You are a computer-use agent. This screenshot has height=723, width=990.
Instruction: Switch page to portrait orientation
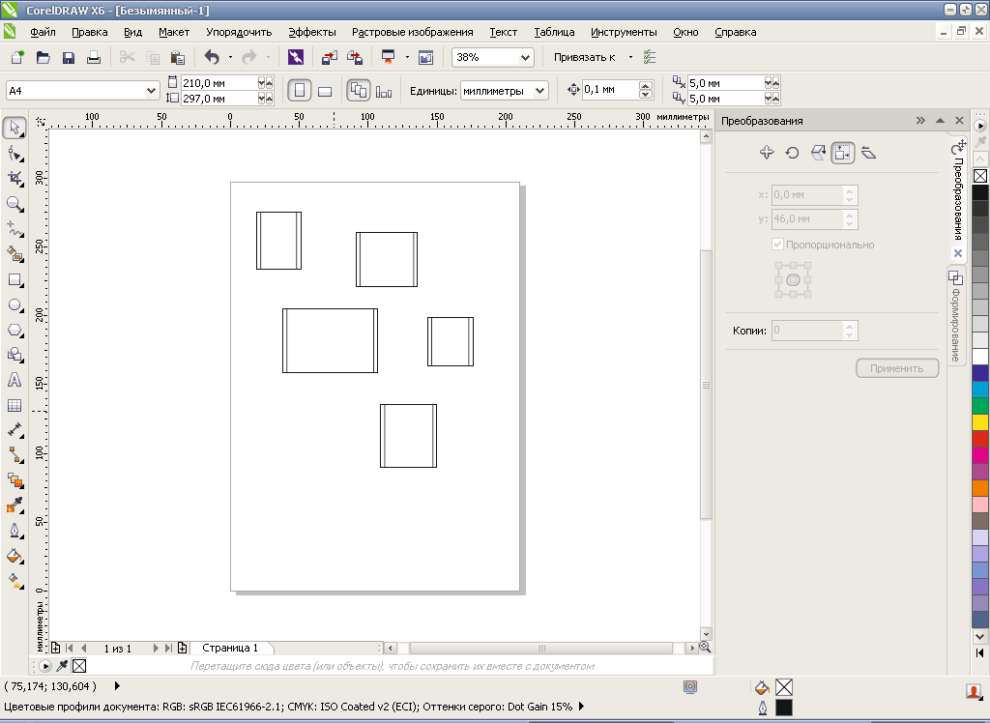300,91
